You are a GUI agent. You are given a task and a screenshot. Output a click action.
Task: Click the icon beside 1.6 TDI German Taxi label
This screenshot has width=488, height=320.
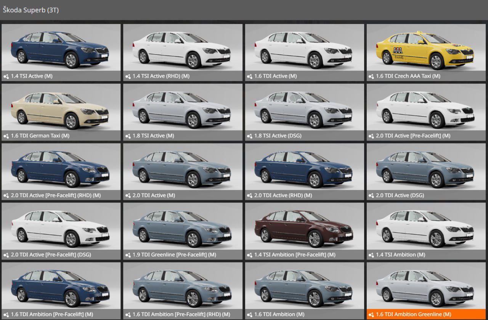[x=6, y=136]
